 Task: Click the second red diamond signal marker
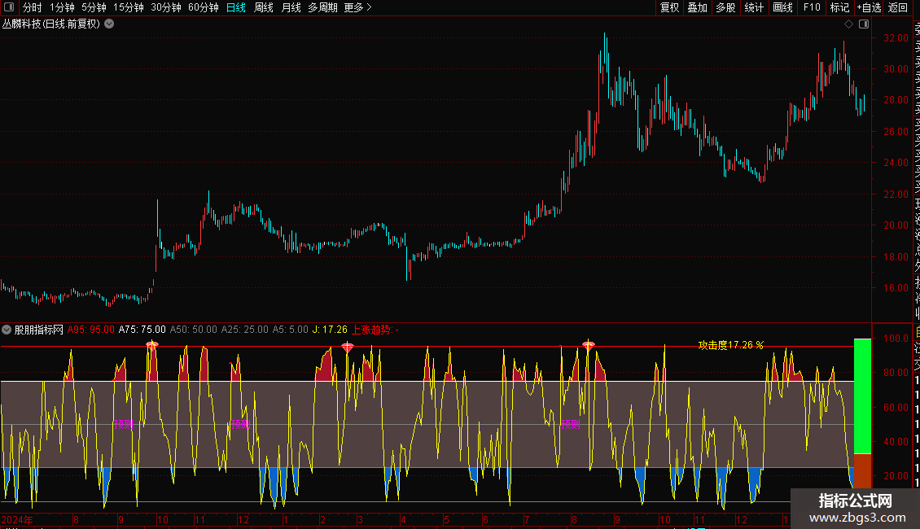[348, 348]
